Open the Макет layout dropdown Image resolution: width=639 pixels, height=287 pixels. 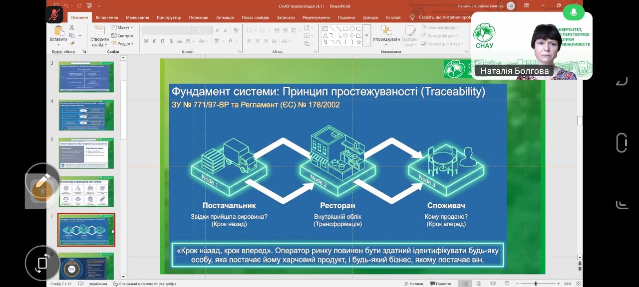[x=122, y=27]
